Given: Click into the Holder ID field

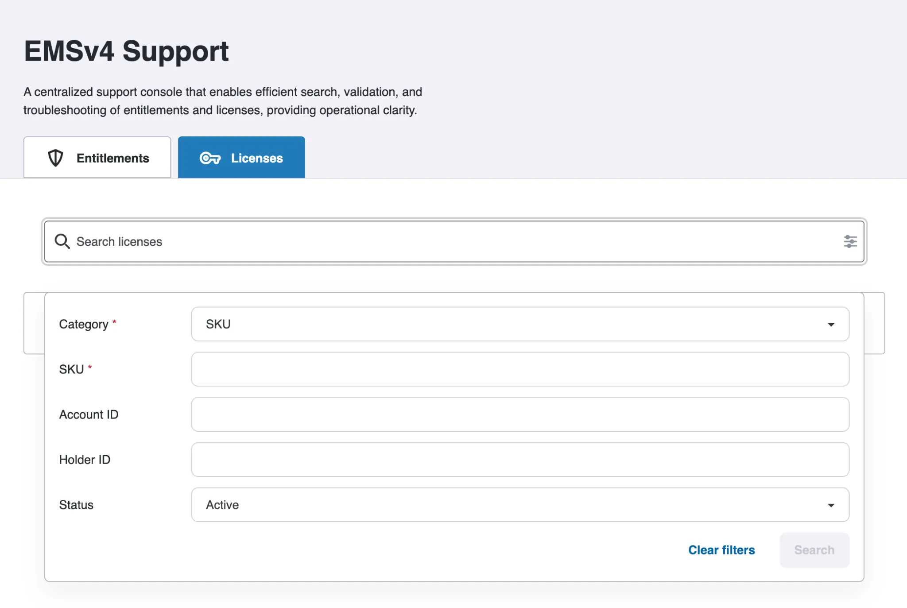Looking at the screenshot, I should 520,460.
